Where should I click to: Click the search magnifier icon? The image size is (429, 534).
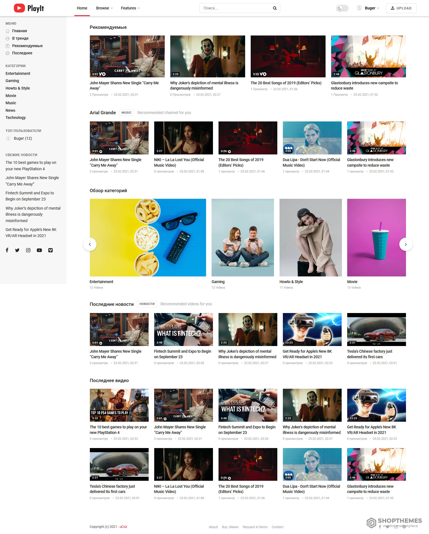[x=275, y=8]
